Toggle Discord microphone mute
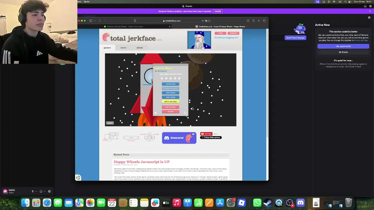This screenshot has width=374, height=210. pyautogui.click(x=33, y=191)
